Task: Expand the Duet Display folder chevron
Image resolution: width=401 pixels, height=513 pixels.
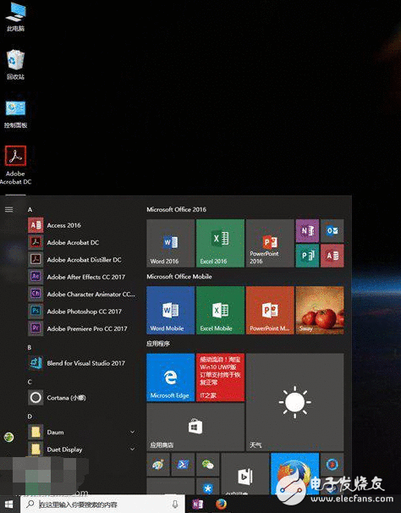Action: coord(133,450)
